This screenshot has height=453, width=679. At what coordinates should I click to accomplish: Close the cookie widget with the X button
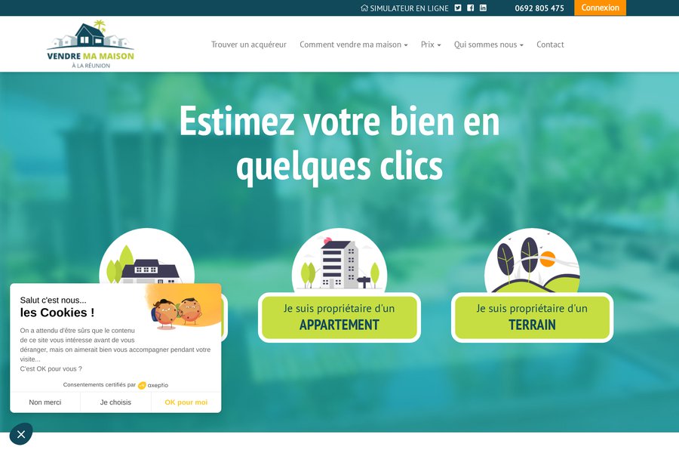pos(21,434)
